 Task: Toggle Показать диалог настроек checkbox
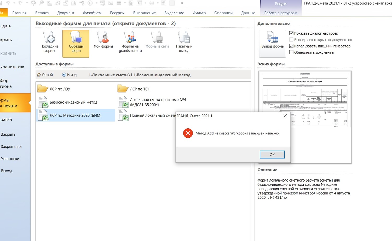(291, 33)
